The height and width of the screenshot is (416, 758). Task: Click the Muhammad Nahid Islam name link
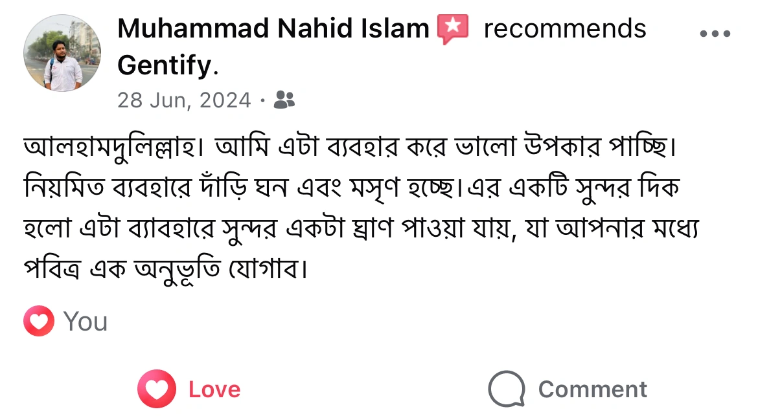click(273, 29)
